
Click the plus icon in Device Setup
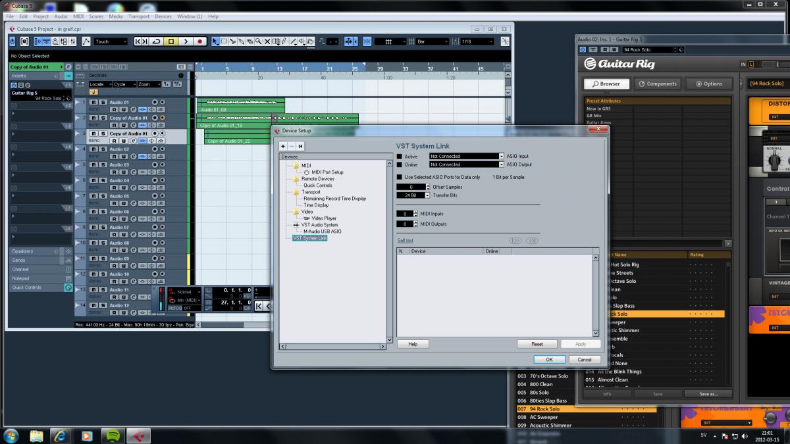coord(283,146)
